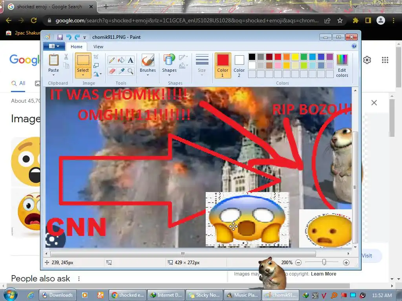Click the Windows Start orb
The width and height of the screenshot is (402, 301).
(x=10, y=295)
